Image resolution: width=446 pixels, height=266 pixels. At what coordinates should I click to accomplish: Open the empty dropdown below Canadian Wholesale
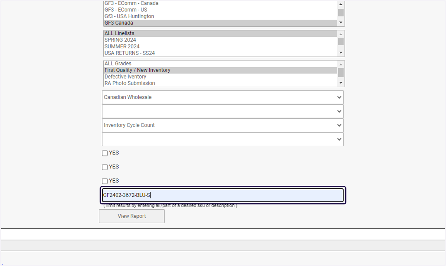pyautogui.click(x=223, y=111)
